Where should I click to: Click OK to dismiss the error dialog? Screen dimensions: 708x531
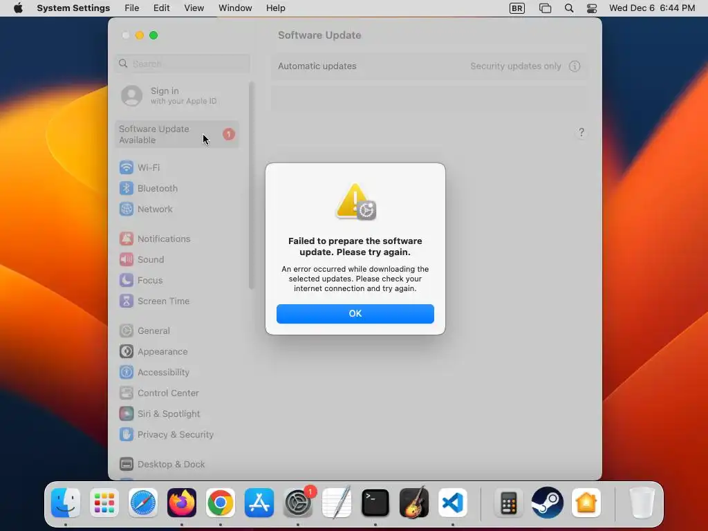[x=355, y=313]
